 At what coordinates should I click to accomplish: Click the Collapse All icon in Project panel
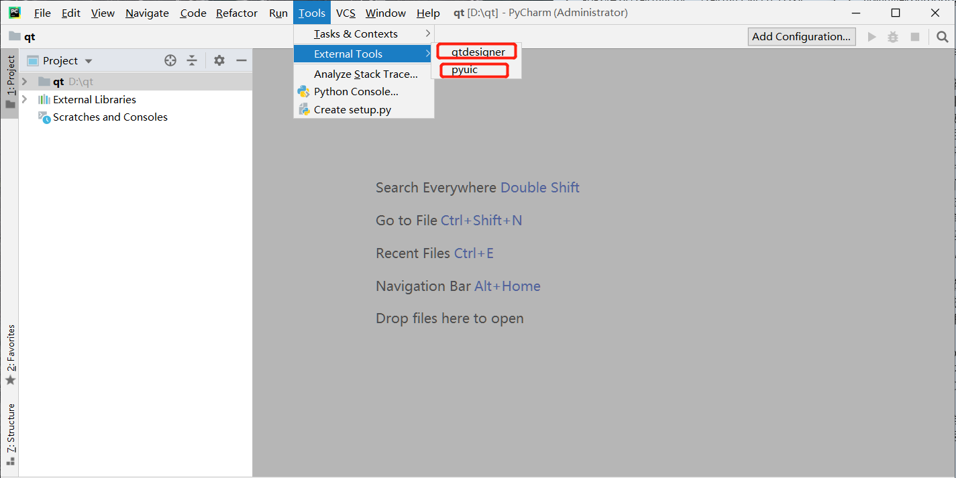(192, 60)
